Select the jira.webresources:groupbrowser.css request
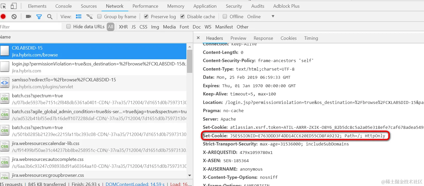This screenshot has height=186, width=424. [93, 176]
